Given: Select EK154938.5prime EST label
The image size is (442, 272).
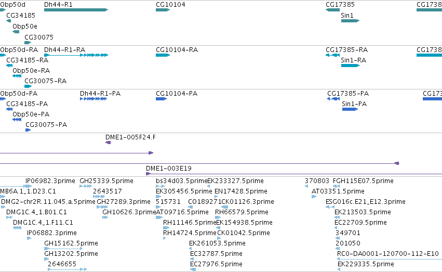Looking at the screenshot, I should pos(244,223).
